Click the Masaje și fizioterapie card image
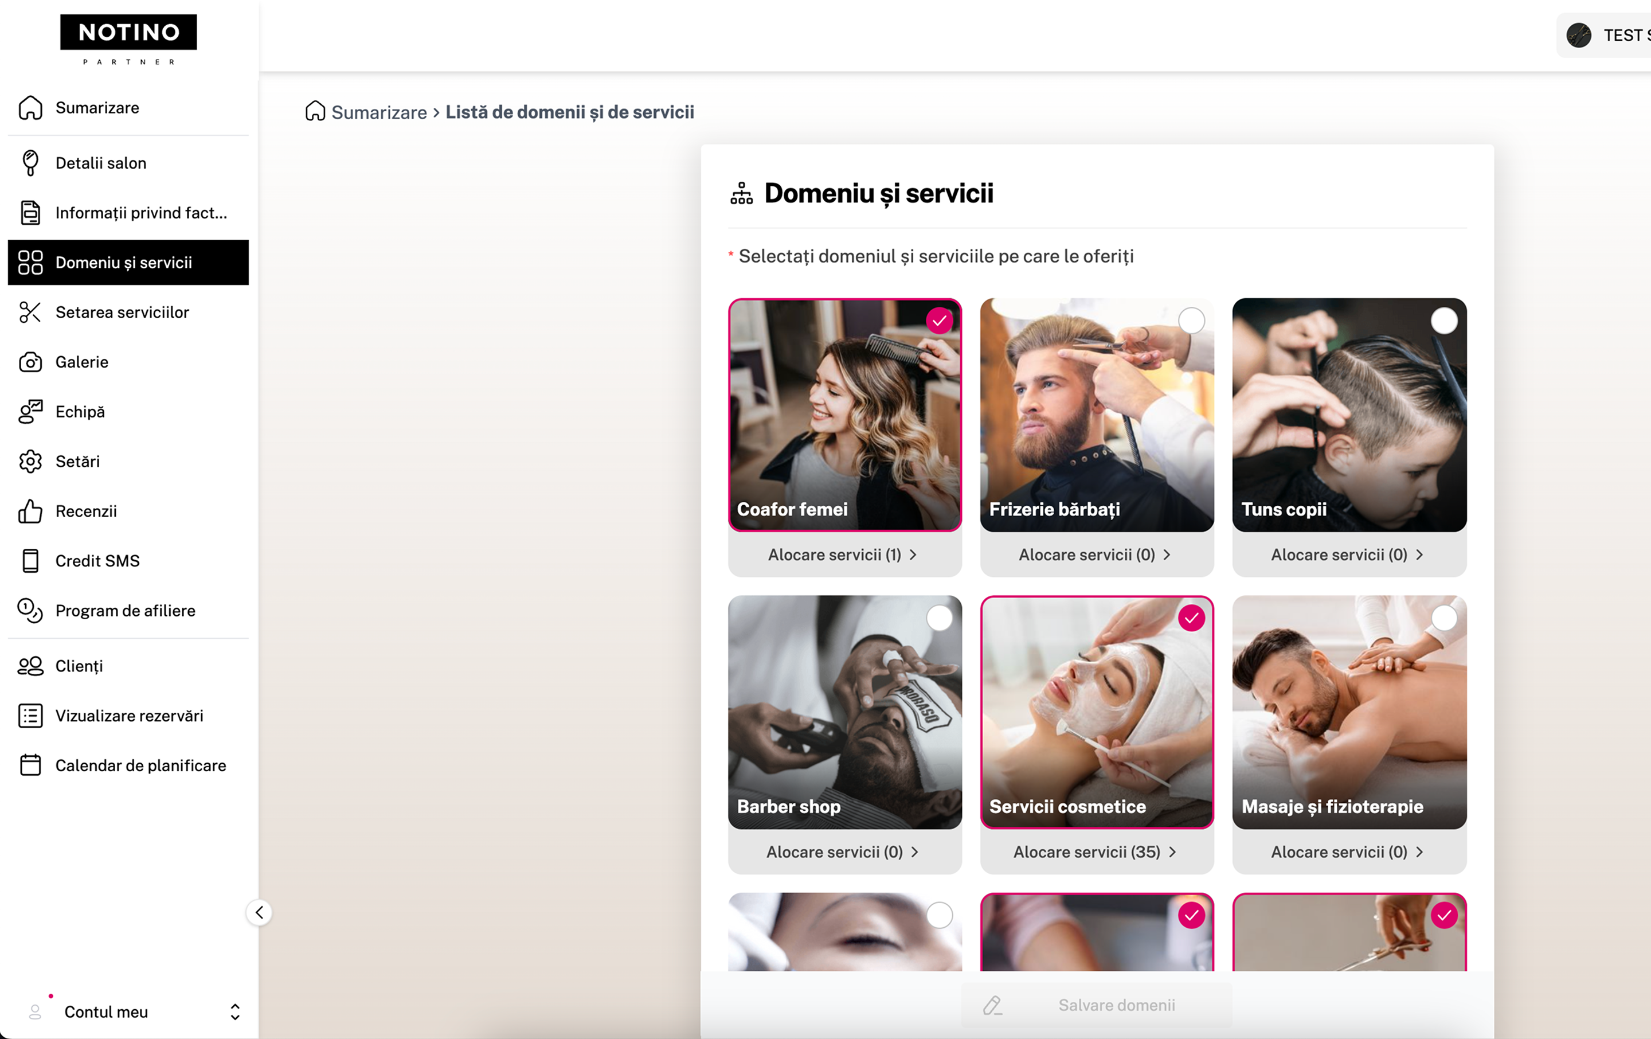Screen dimensions: 1651x1039 [1349, 712]
